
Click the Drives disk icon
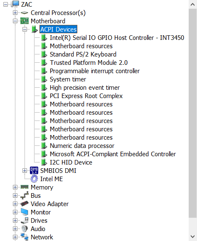pos(25,220)
